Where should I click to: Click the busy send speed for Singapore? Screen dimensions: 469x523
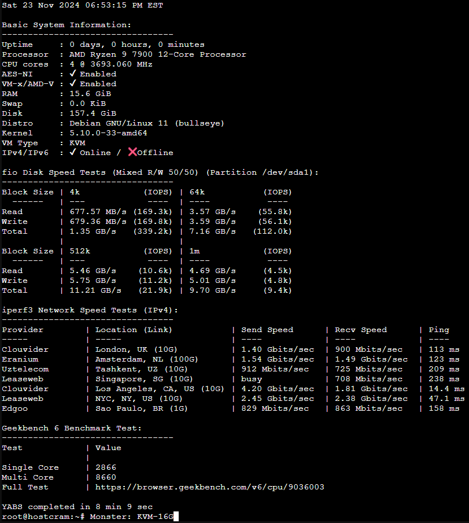(x=253, y=379)
